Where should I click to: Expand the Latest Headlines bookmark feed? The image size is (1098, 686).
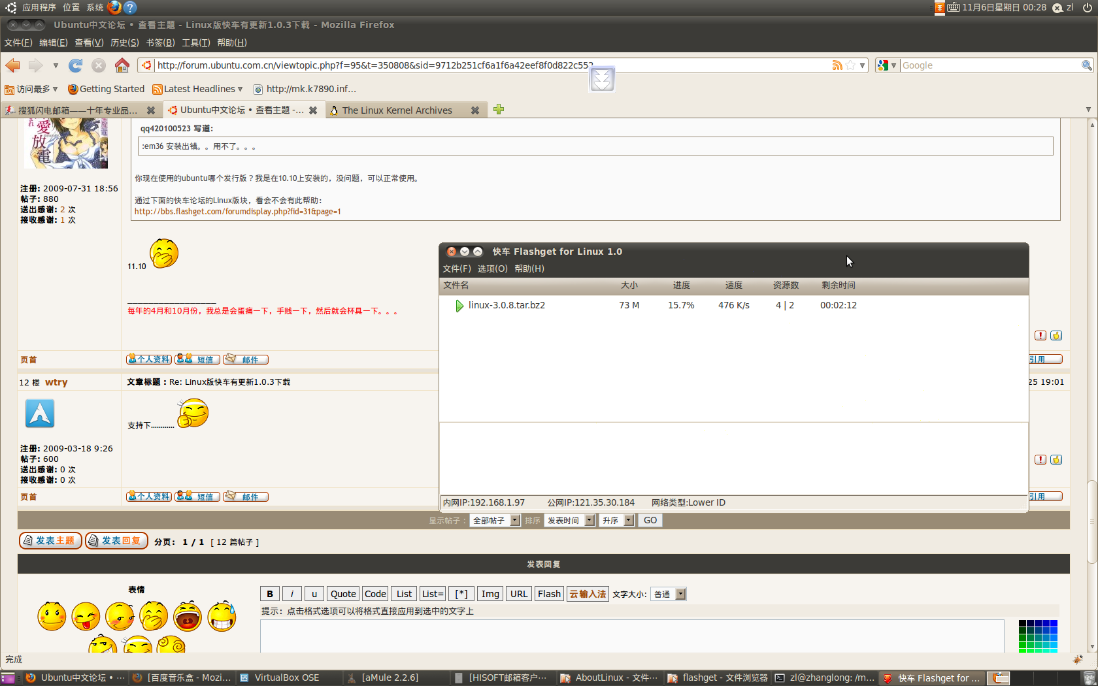197,89
